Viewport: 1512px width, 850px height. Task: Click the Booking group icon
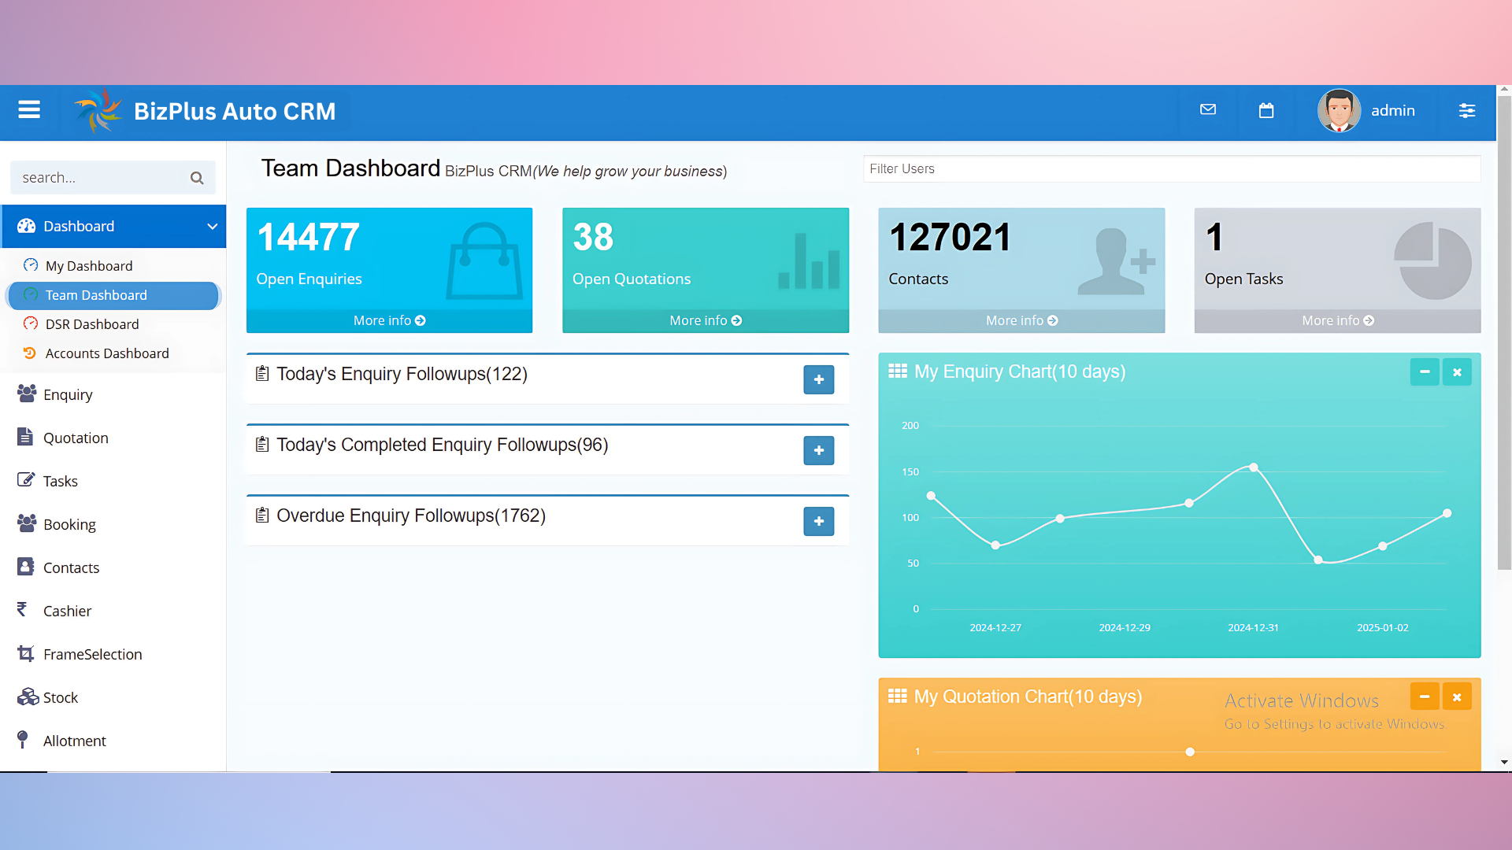click(27, 523)
